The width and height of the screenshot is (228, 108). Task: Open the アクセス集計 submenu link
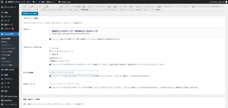coord(6,55)
